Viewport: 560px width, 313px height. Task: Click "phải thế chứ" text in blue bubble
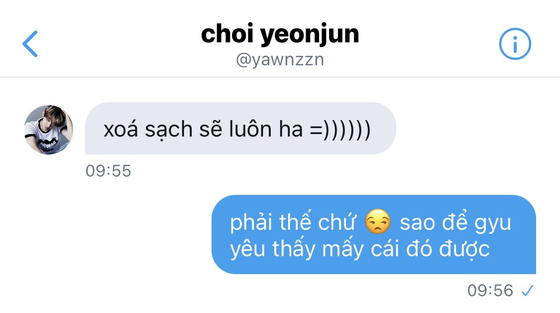tap(293, 222)
